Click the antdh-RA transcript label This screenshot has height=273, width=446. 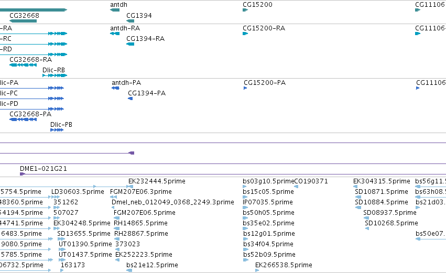[x=125, y=28]
